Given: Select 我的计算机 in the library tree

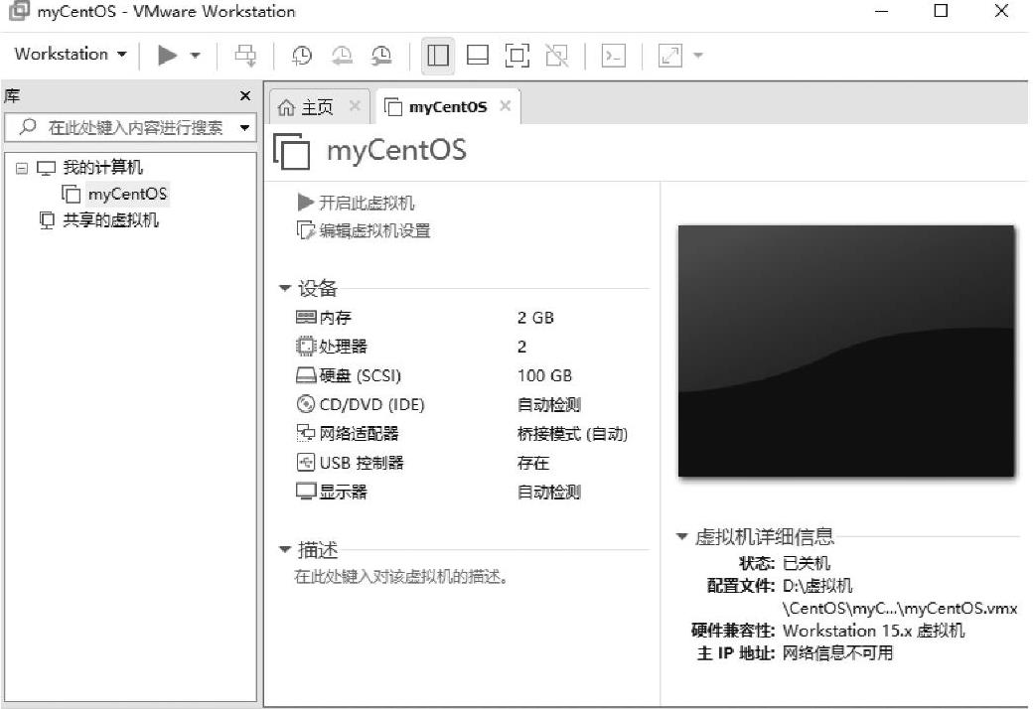Looking at the screenshot, I should point(102,168).
